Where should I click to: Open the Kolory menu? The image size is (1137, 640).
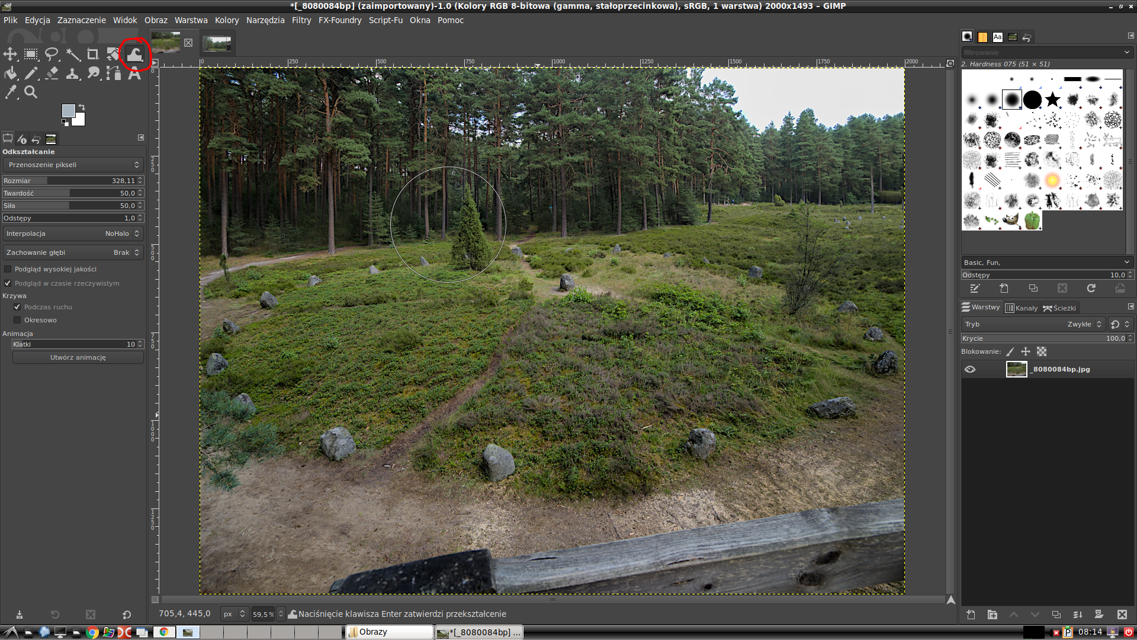tap(227, 20)
